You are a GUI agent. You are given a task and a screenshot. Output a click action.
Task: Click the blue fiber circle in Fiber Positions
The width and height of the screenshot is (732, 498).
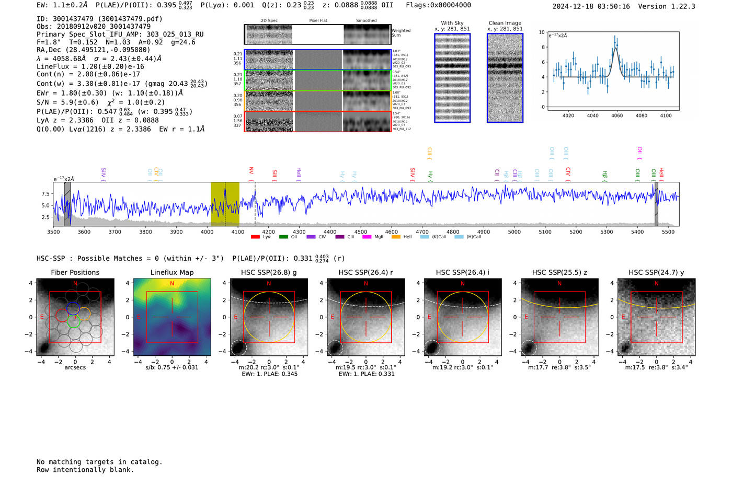point(73,308)
